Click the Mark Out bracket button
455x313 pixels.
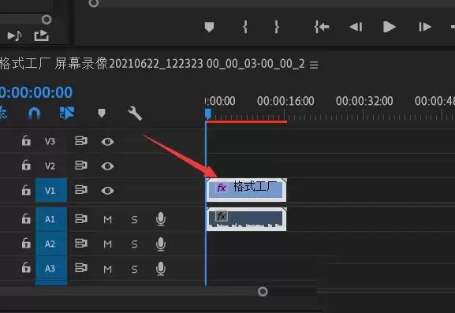277,27
